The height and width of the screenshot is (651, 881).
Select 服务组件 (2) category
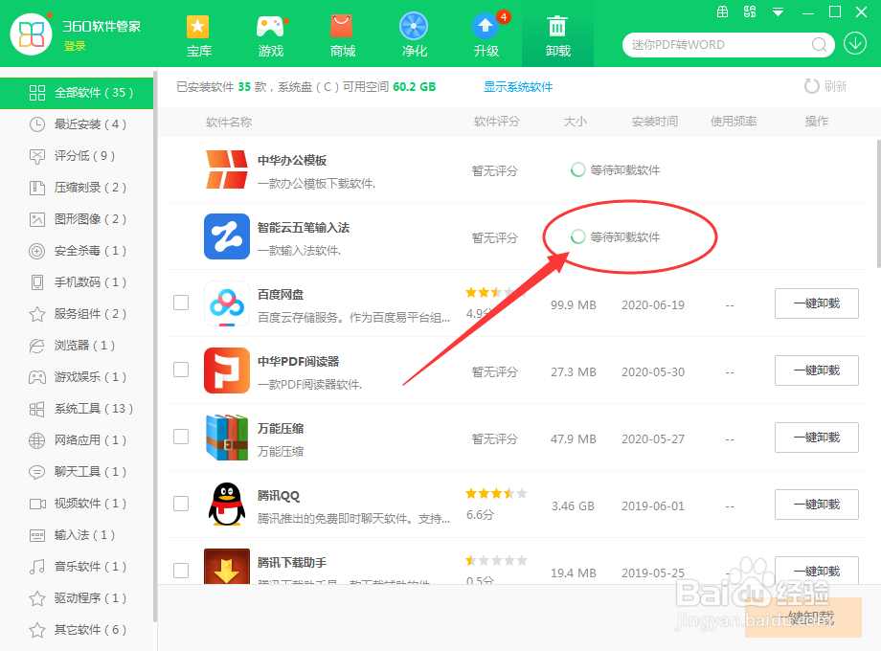77,313
